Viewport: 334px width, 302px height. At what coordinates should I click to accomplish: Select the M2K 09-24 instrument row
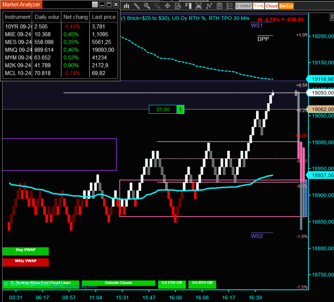coord(60,65)
